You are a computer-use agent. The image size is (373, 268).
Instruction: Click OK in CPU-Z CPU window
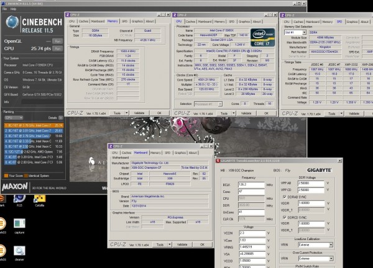[x=267, y=114]
